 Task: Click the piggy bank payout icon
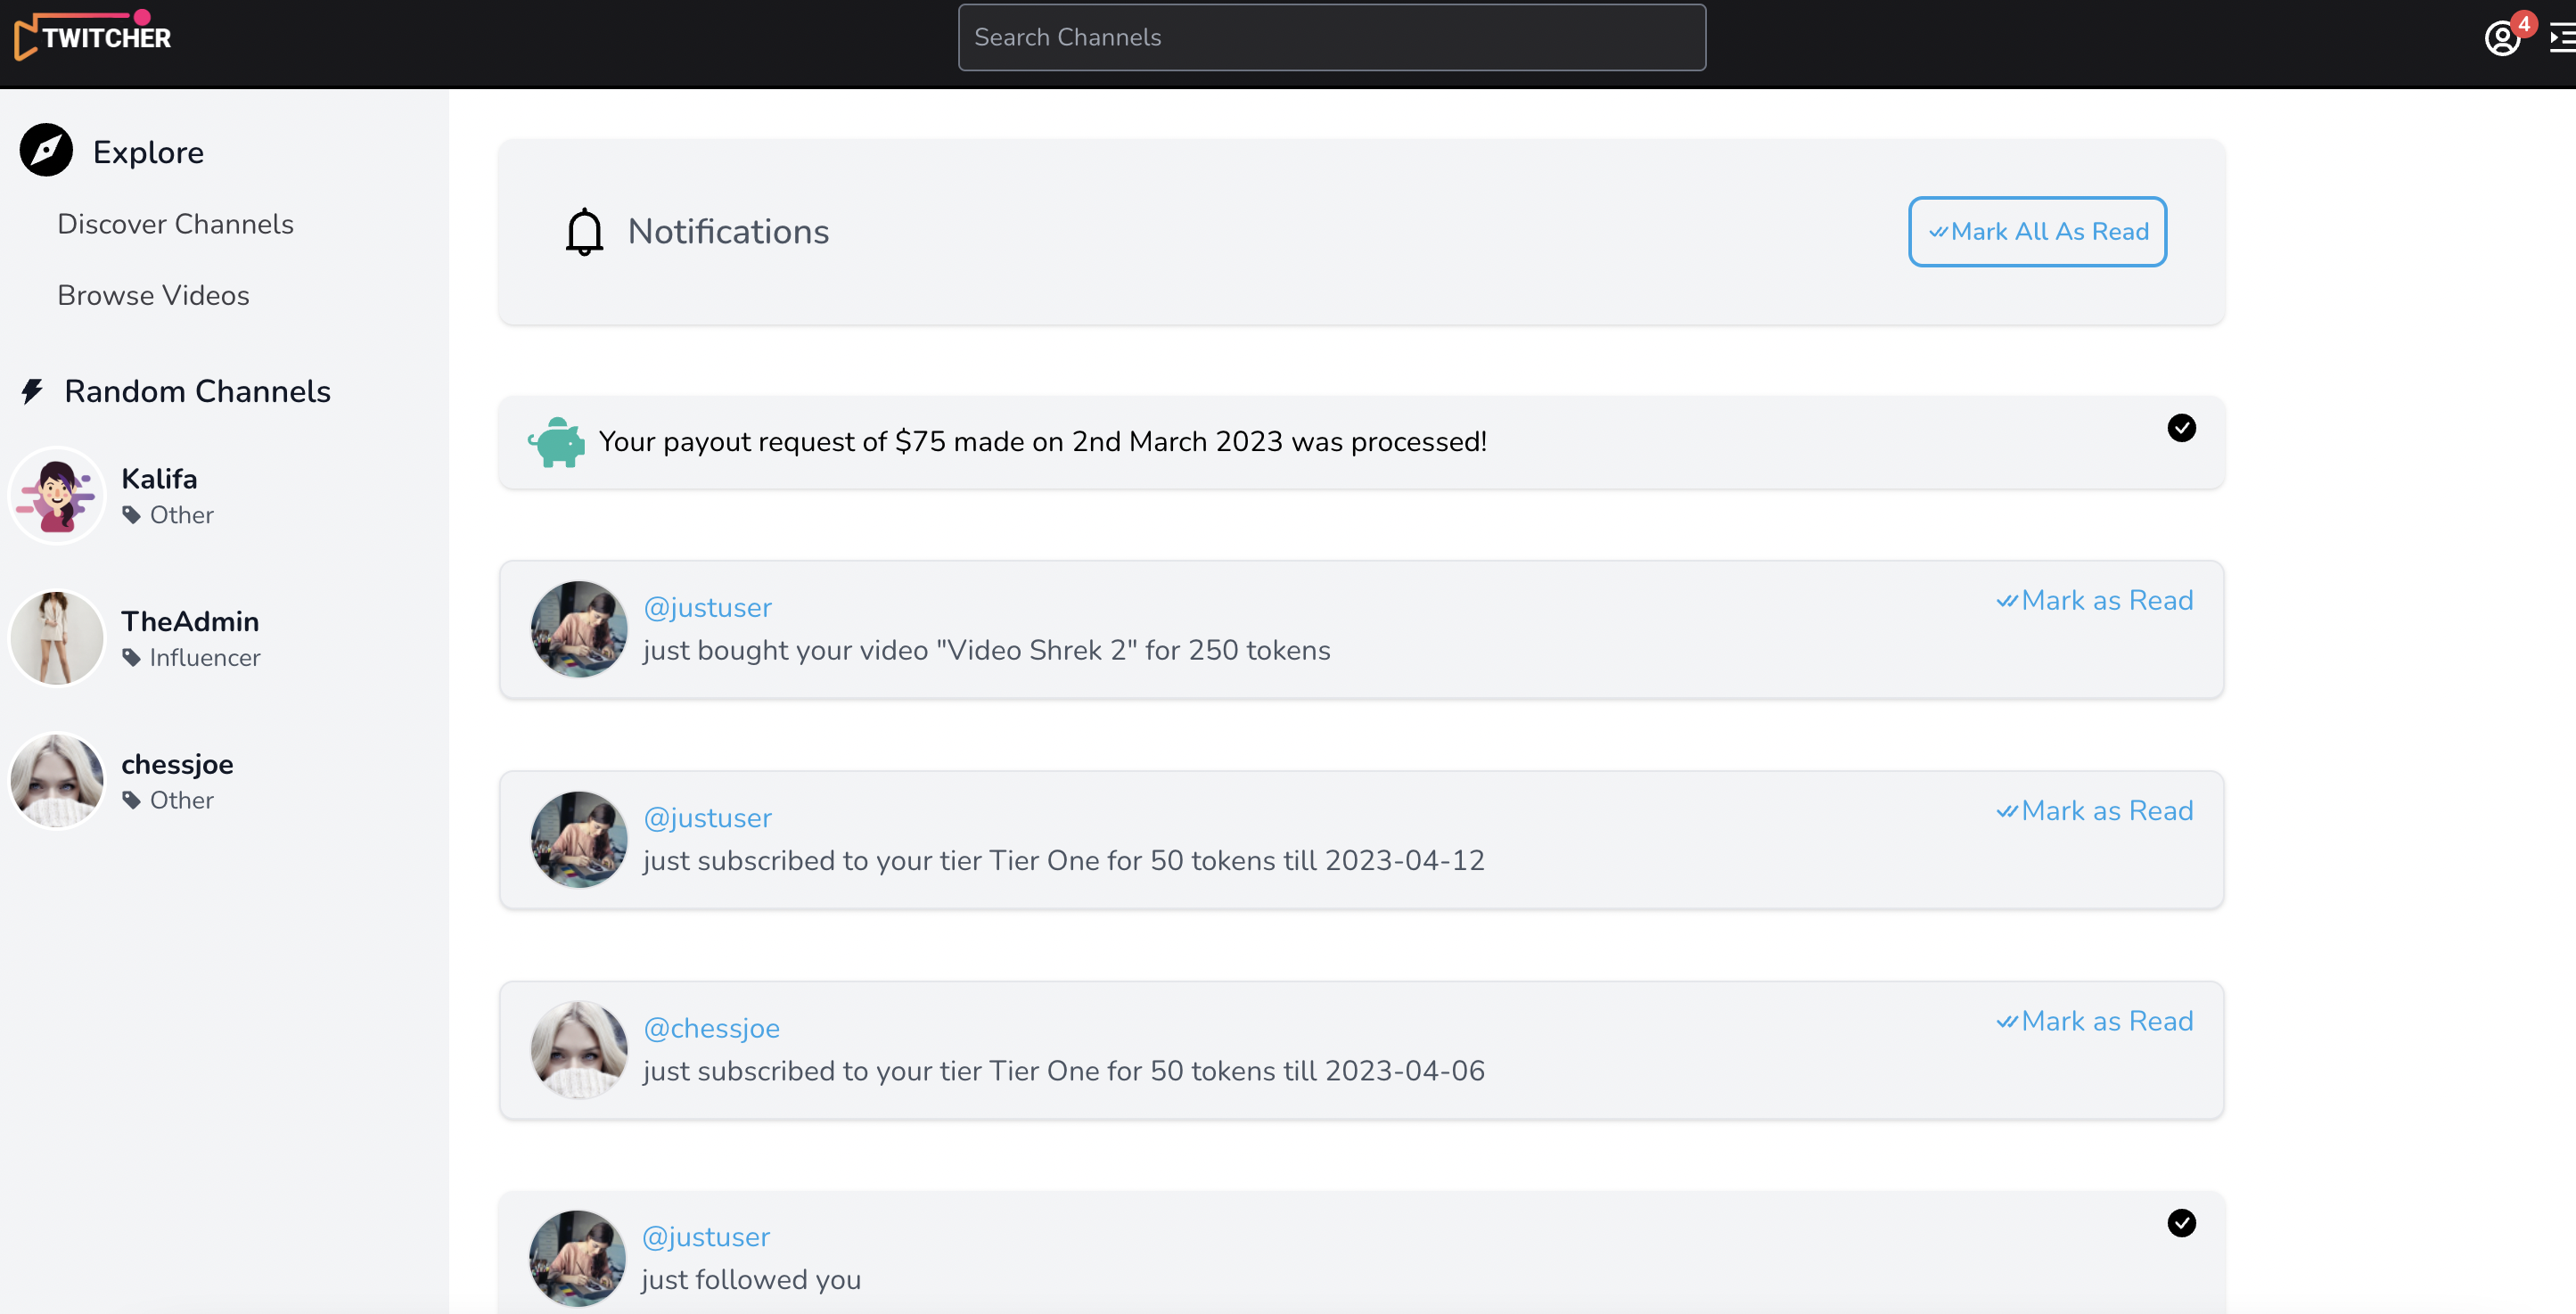pos(556,442)
